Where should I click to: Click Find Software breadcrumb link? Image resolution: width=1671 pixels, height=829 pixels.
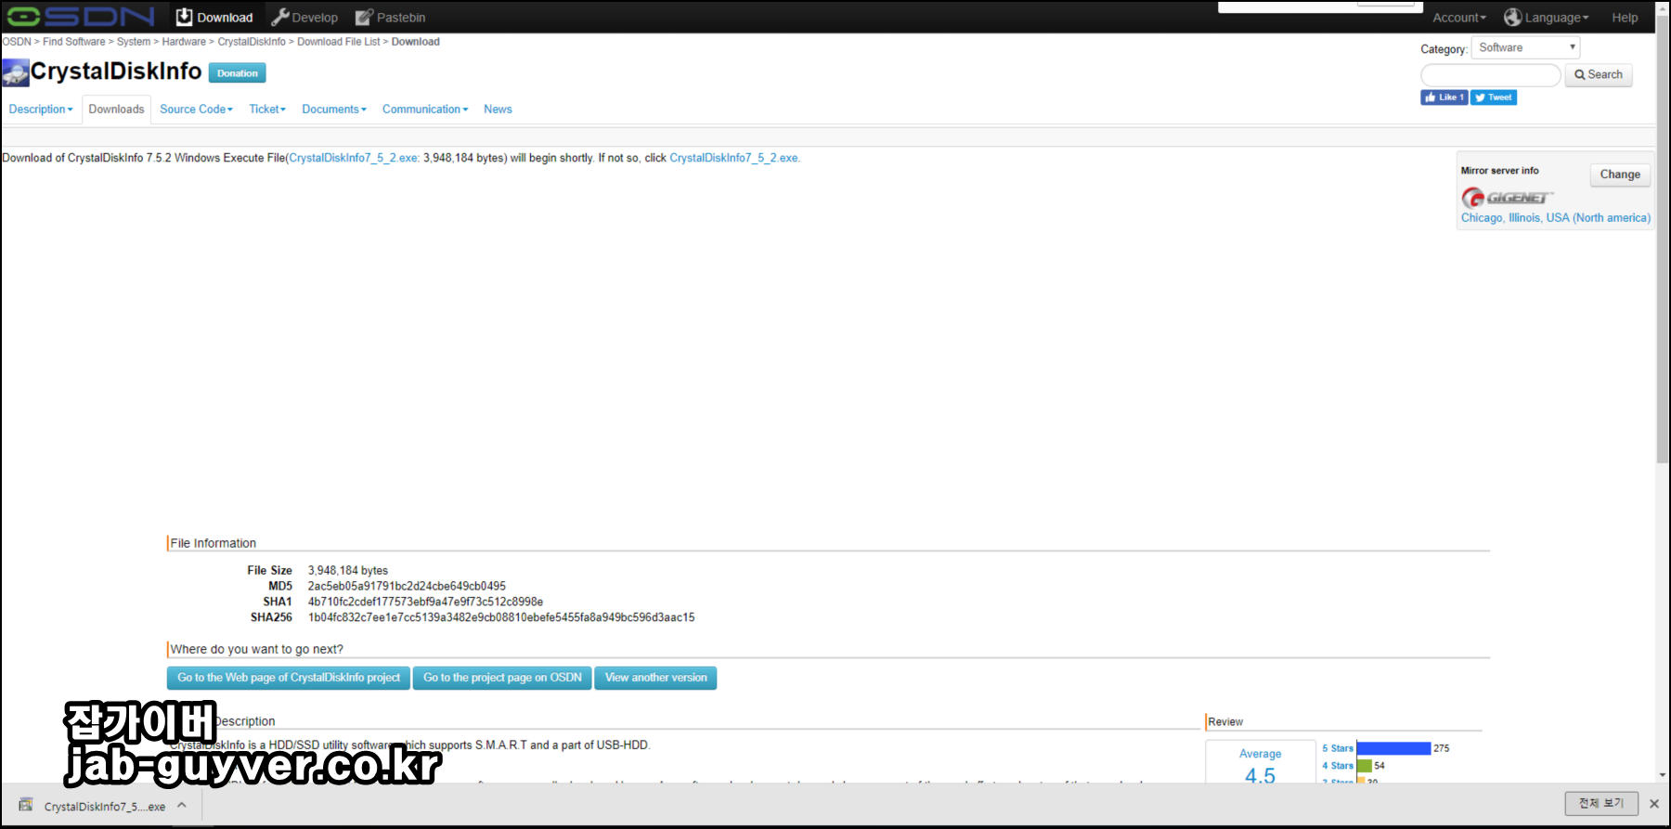(73, 42)
